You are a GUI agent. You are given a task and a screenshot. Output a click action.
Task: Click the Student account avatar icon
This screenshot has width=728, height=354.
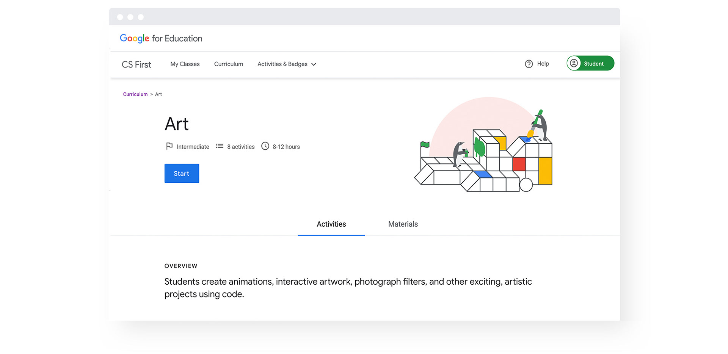[x=574, y=63]
